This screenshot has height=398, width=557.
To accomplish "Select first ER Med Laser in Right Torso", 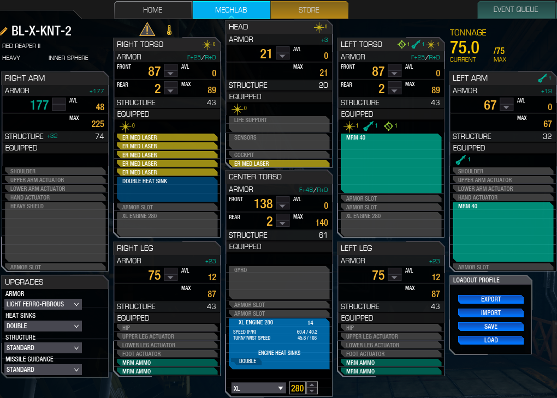I will (x=167, y=137).
